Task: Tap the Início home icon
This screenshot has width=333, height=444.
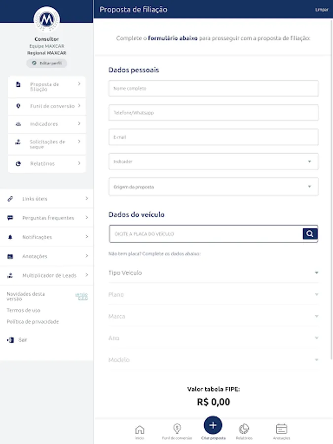Action: point(140,429)
